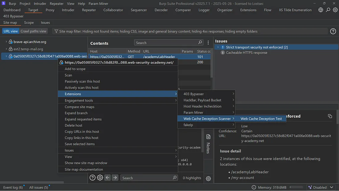
Task: Open global search magnifier icon in top bar
Action: point(328,10)
